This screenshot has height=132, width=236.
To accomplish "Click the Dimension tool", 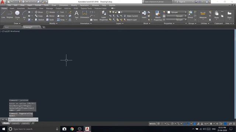I will click(x=84, y=15).
